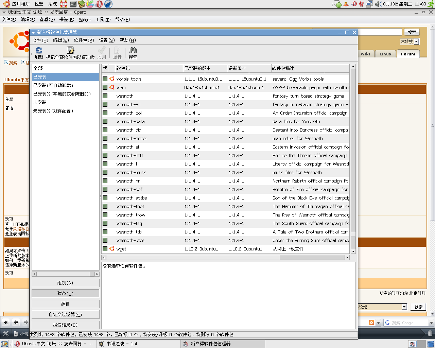Viewport: 435px width, 348px height.
Task: Open 设置(S) menu in Synaptic
Action: click(107, 40)
